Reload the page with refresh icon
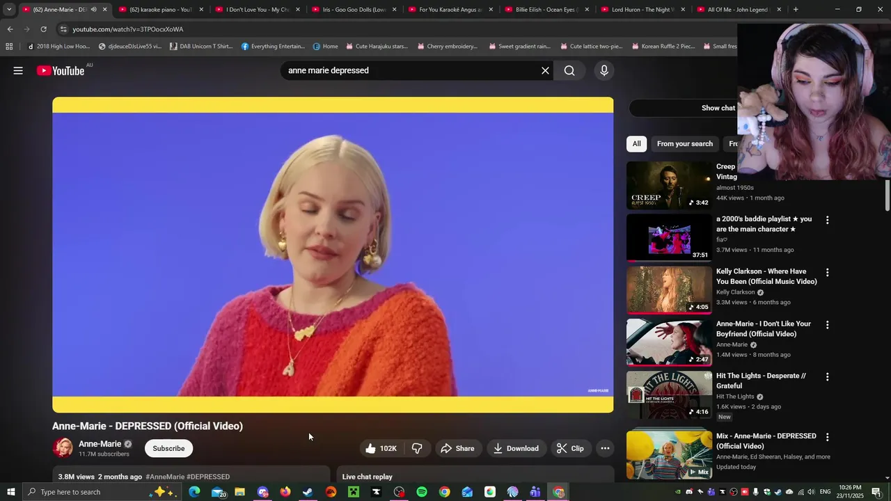 [43, 29]
